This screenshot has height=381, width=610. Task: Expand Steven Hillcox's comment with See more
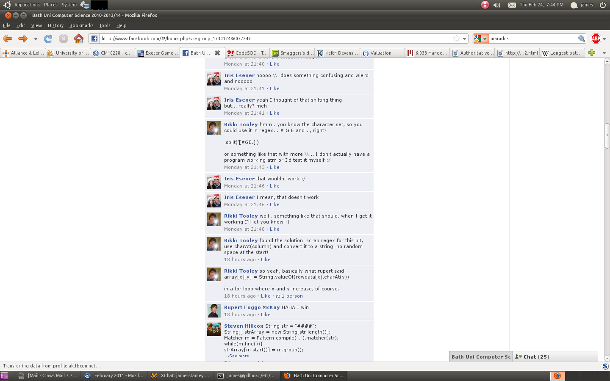coord(239,356)
